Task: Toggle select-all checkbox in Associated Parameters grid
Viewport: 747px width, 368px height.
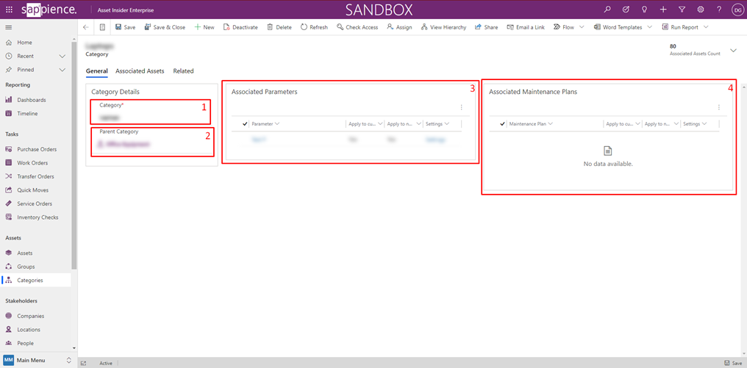Action: pos(245,124)
